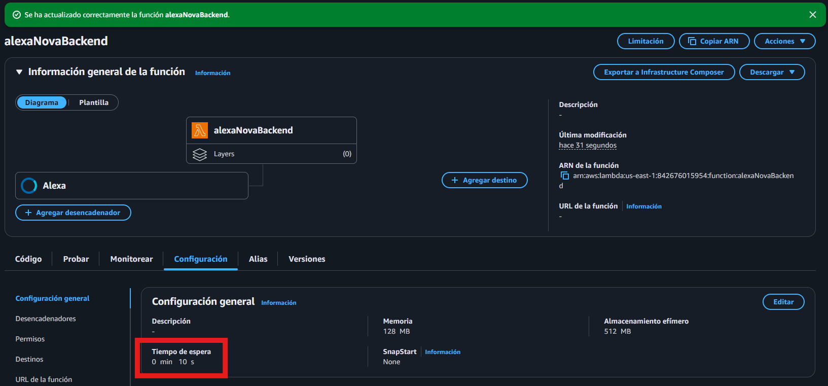Switch the view to Plantilla
Screen dimensions: 828x386
94,102
